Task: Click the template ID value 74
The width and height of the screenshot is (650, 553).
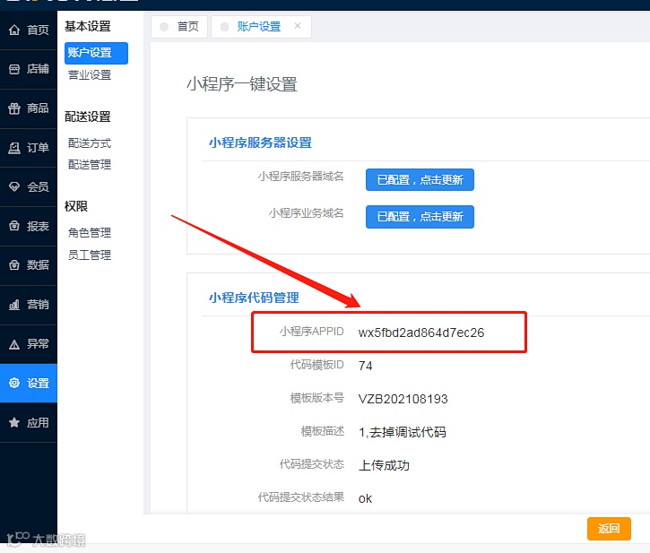Action: point(365,366)
